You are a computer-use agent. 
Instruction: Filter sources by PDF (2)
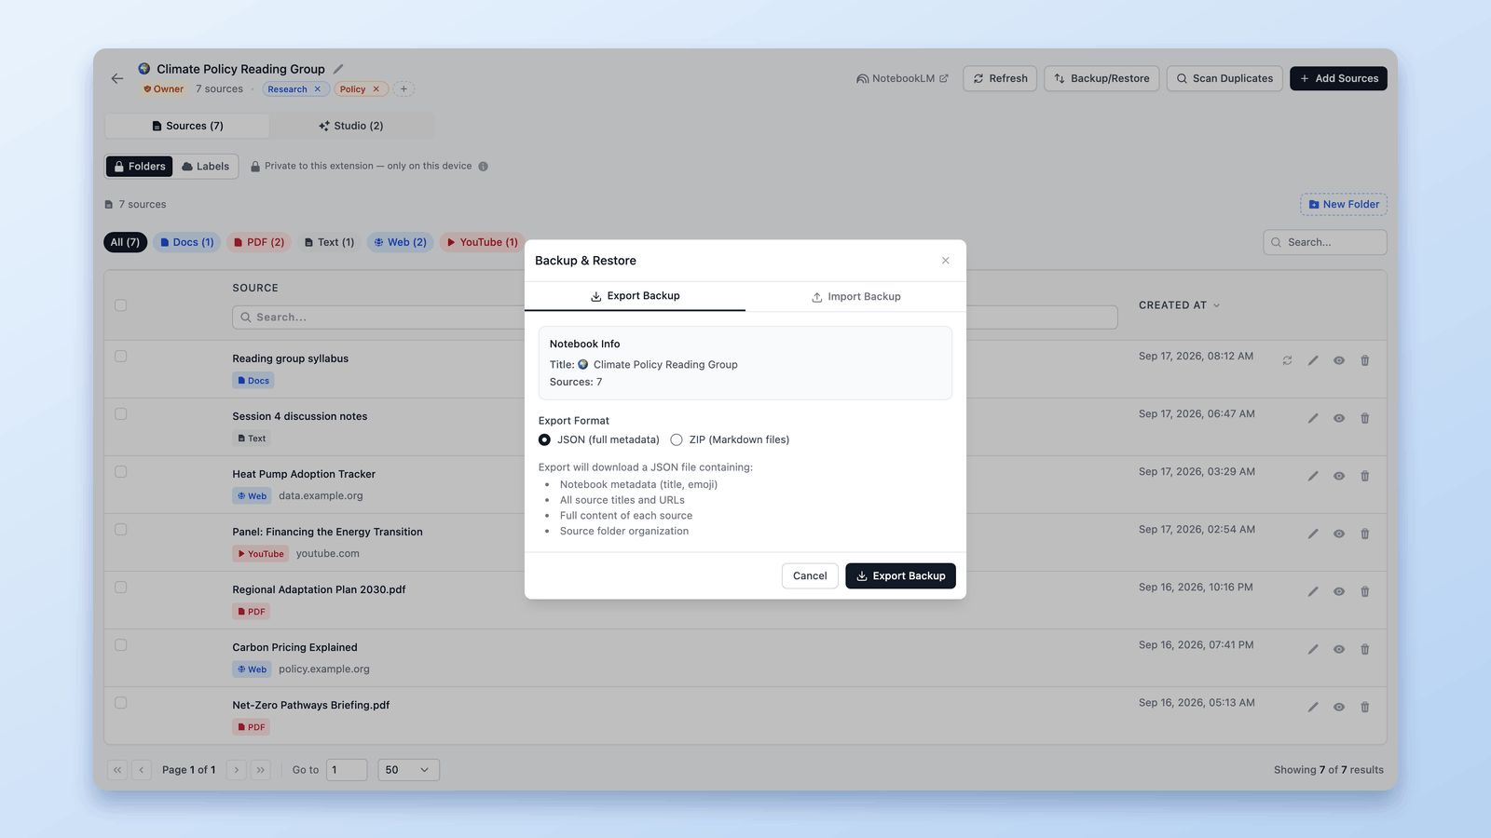click(x=259, y=242)
